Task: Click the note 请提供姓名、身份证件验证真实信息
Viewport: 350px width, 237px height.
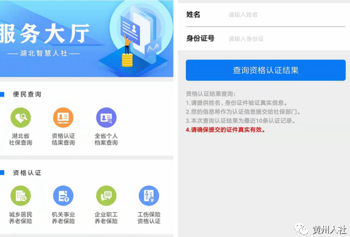Action: tap(237, 103)
